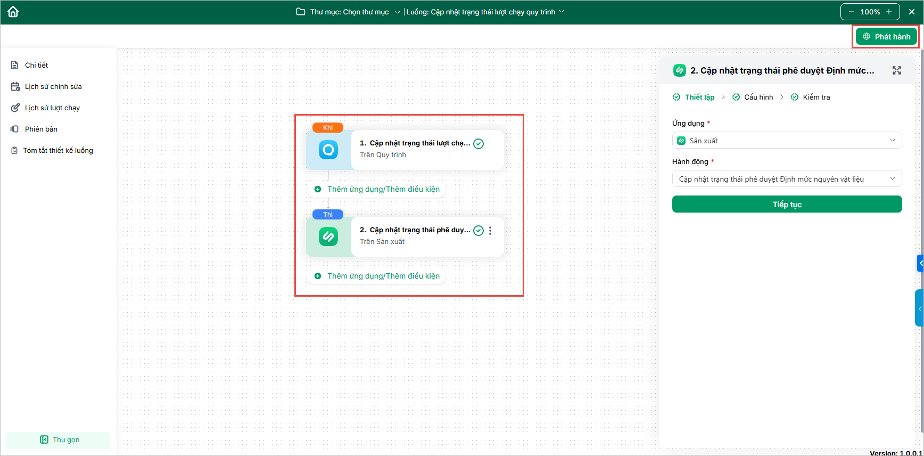Click the panel header Sản xuất icon

click(x=680, y=70)
